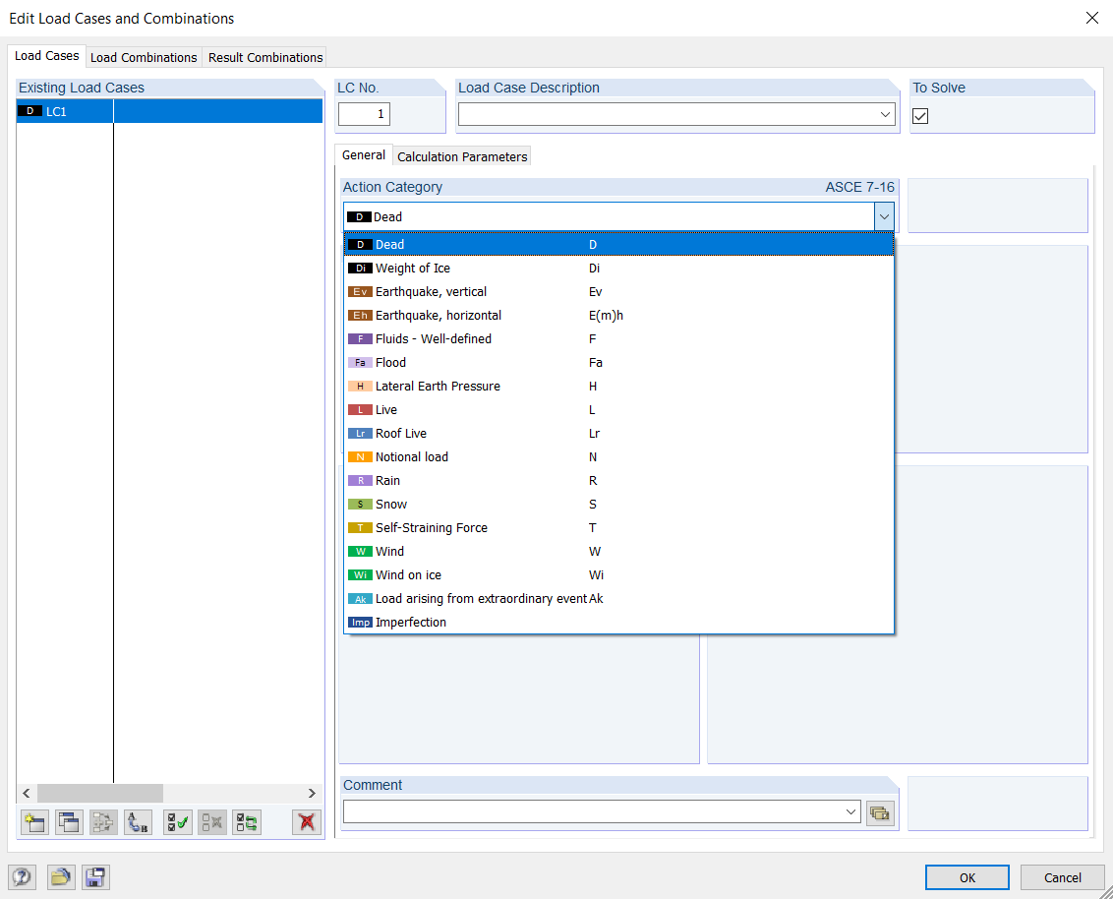Copy the selected load case icon
The height and width of the screenshot is (899, 1113).
click(69, 822)
